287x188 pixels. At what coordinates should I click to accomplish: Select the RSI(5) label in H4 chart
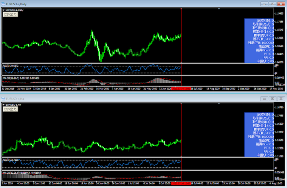tap(10, 160)
